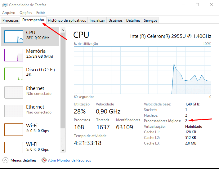Switch to the Processos tab
Image resolution: width=219 pixels, height=169 pixels.
point(11,20)
